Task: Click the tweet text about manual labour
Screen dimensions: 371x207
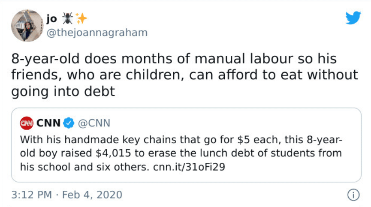Action: [x=184, y=75]
